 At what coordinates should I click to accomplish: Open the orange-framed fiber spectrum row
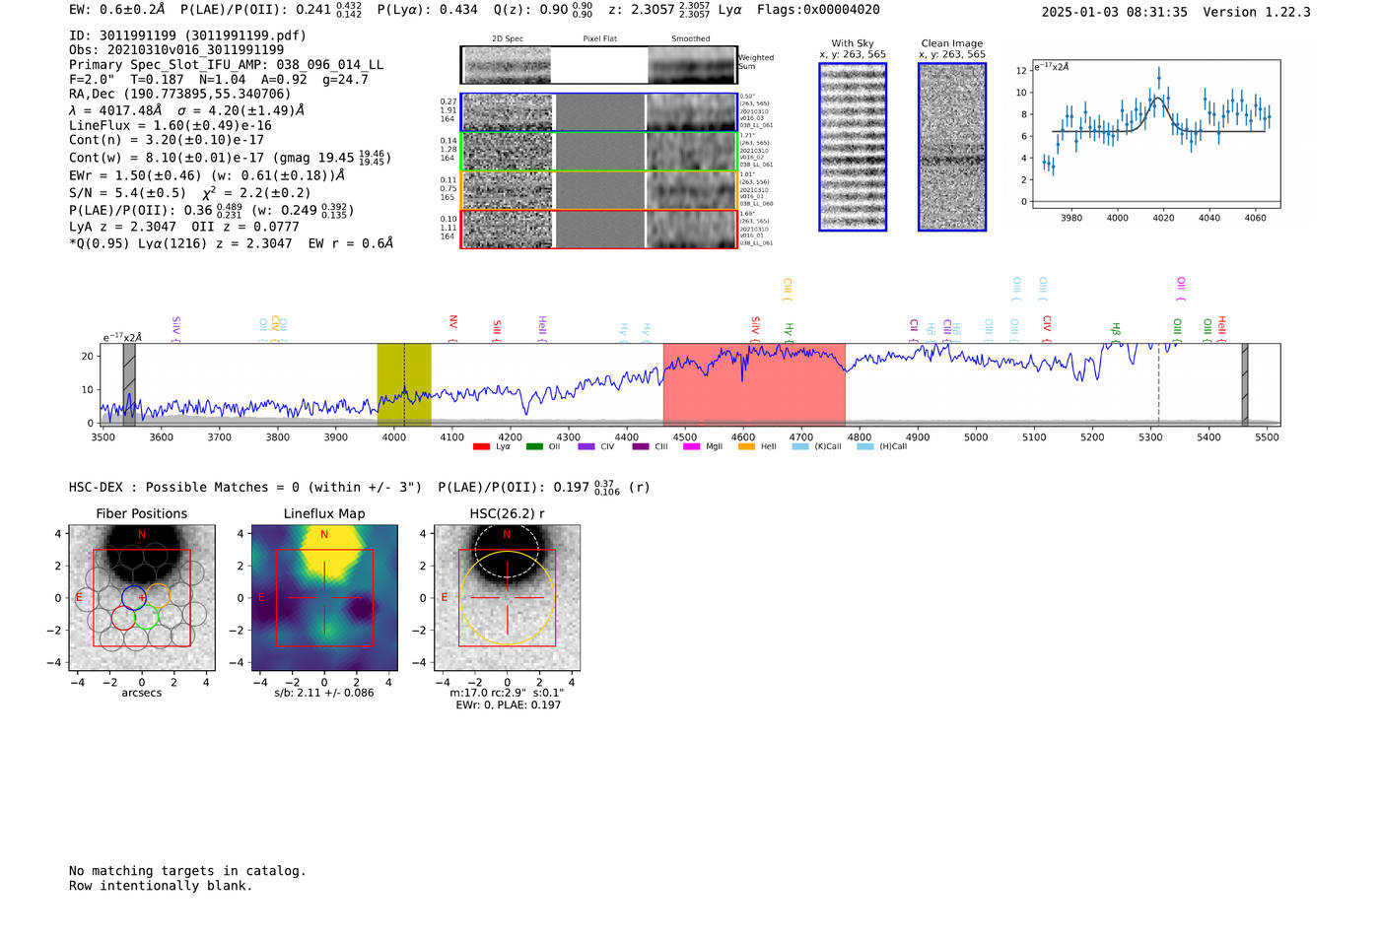[x=598, y=190]
